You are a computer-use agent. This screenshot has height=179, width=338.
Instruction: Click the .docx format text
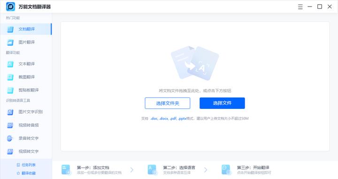164,118
